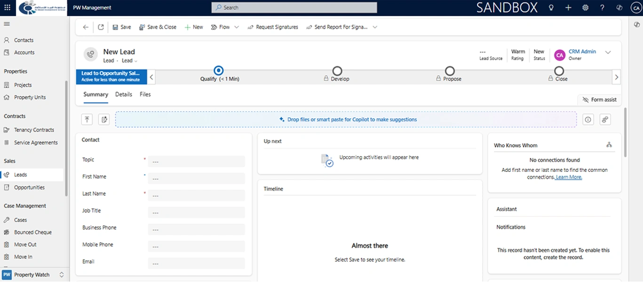The width and height of the screenshot is (643, 282).
Task: Open the app launcher waffle icon
Action: (x=7, y=8)
